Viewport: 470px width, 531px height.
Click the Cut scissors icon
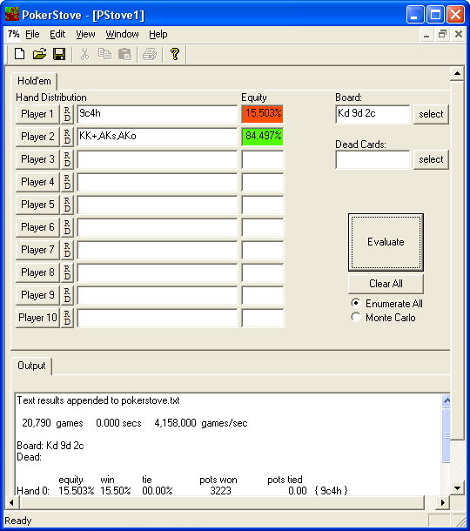click(x=84, y=54)
